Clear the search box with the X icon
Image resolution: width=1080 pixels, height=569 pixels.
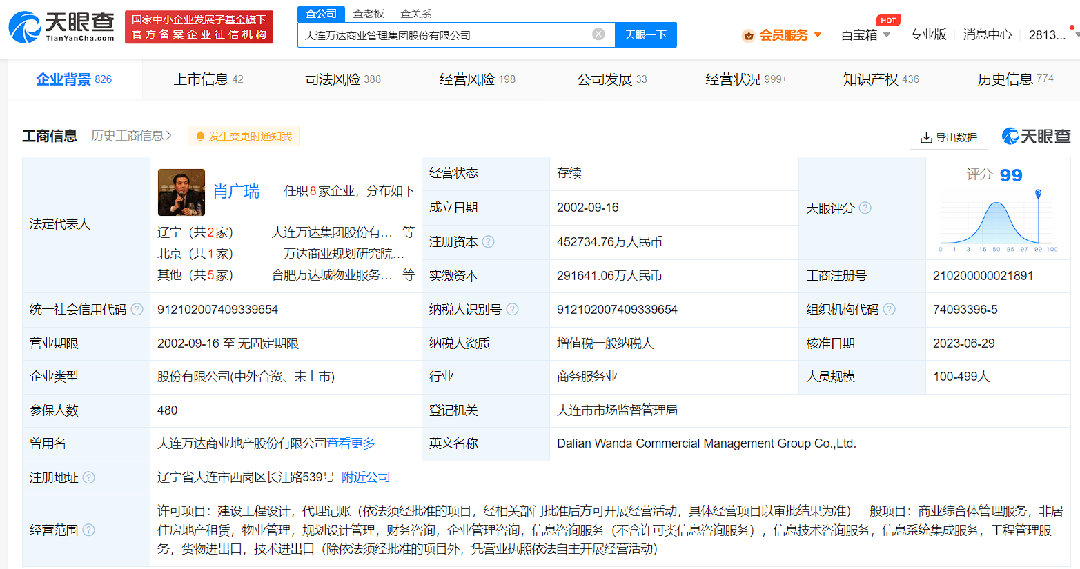pos(599,34)
